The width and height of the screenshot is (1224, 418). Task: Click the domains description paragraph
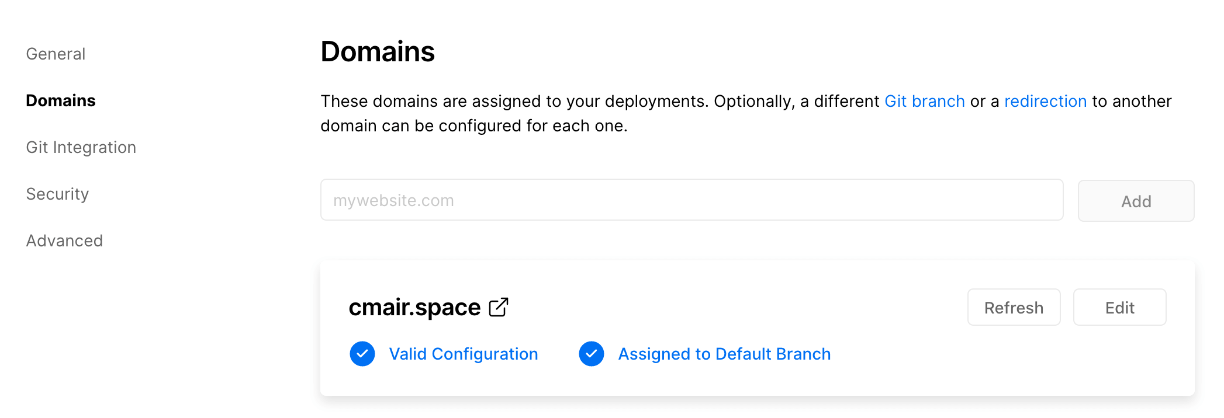point(746,113)
